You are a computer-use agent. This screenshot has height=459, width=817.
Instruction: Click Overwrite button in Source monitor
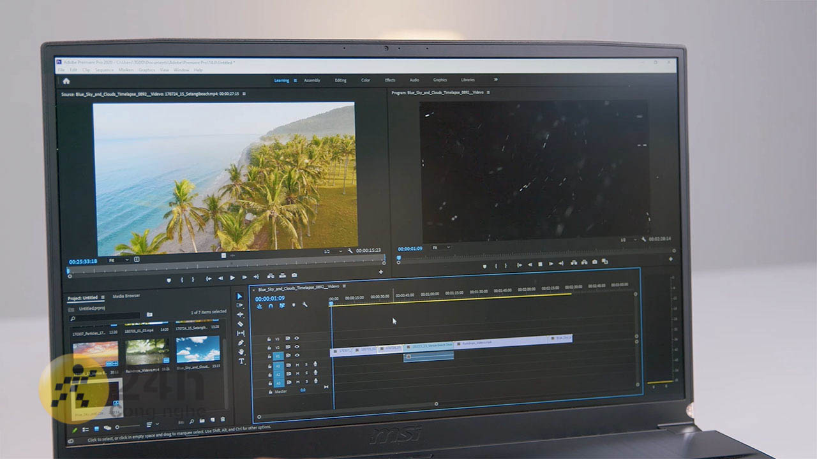[x=282, y=275]
